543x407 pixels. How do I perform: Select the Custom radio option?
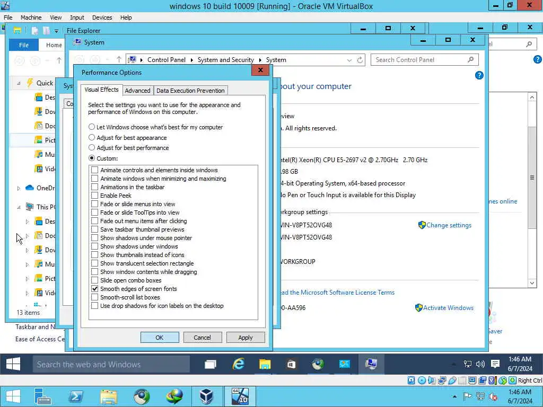[x=91, y=158]
